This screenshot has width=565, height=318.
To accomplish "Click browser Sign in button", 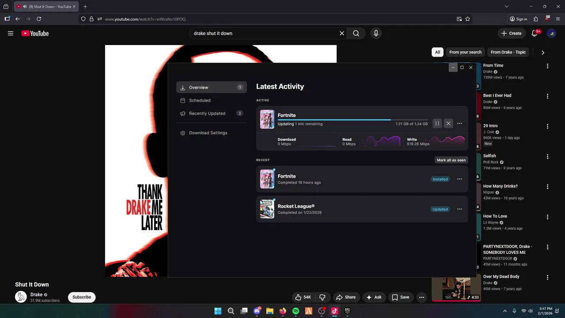I will [519, 19].
